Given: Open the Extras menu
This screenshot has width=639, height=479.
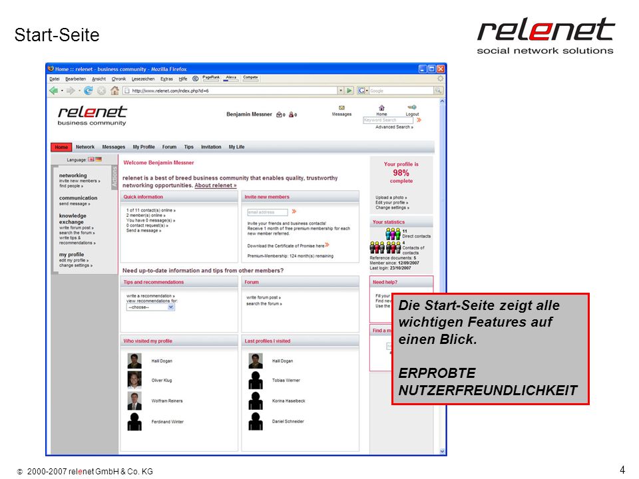Looking at the screenshot, I should tap(166, 79).
